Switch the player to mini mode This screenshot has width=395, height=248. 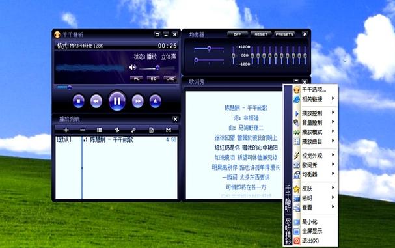(157, 34)
